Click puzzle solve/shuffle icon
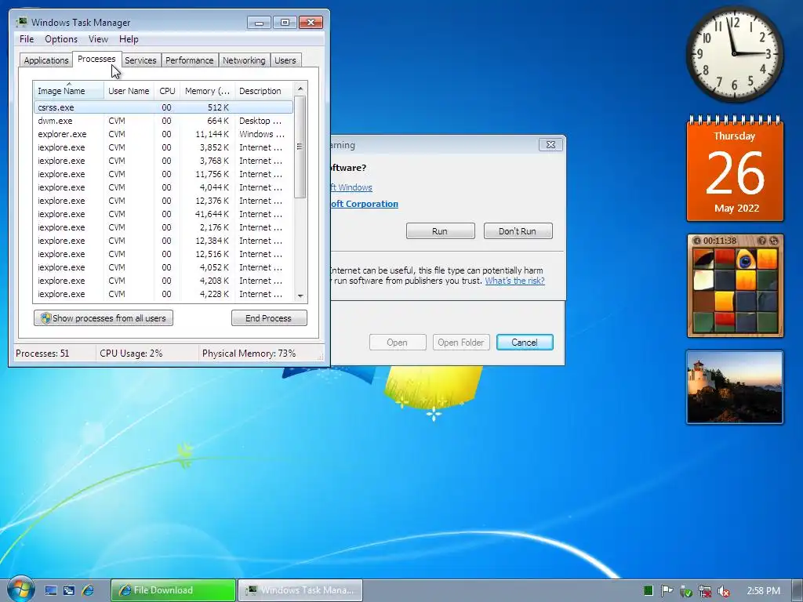 [773, 241]
